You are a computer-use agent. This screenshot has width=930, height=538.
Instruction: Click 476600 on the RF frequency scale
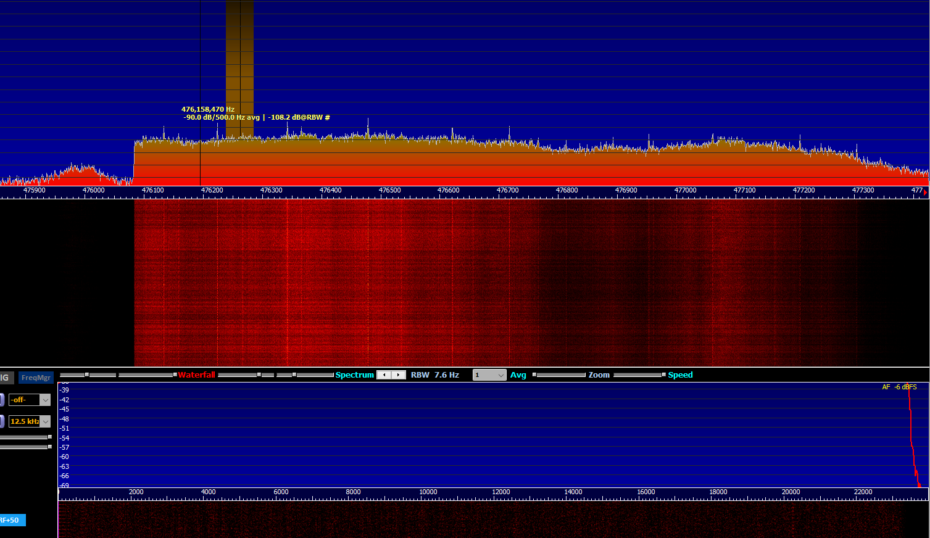(x=449, y=190)
